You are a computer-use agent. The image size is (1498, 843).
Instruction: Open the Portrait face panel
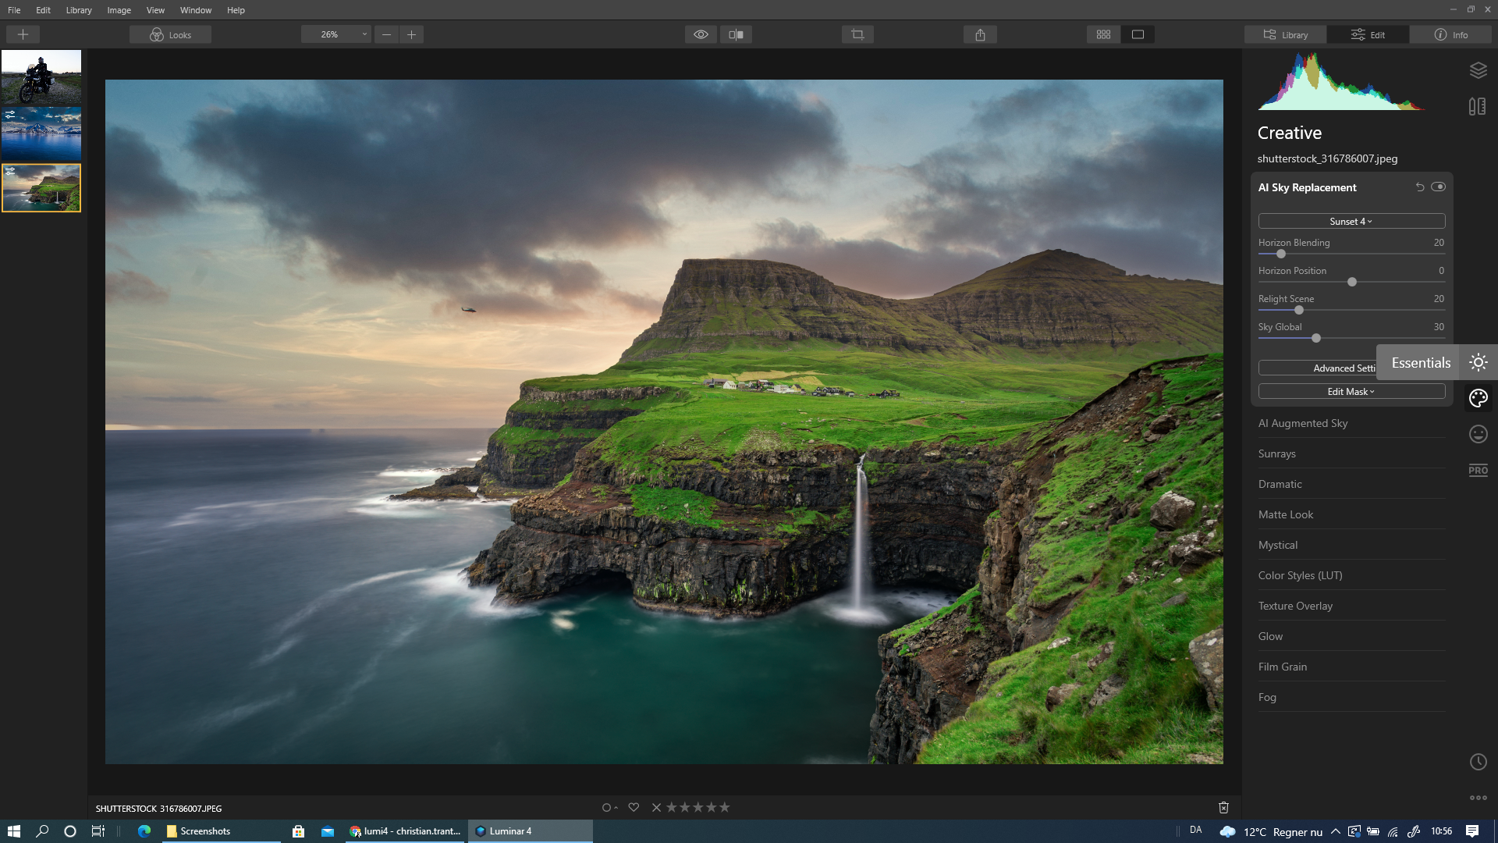(1478, 434)
